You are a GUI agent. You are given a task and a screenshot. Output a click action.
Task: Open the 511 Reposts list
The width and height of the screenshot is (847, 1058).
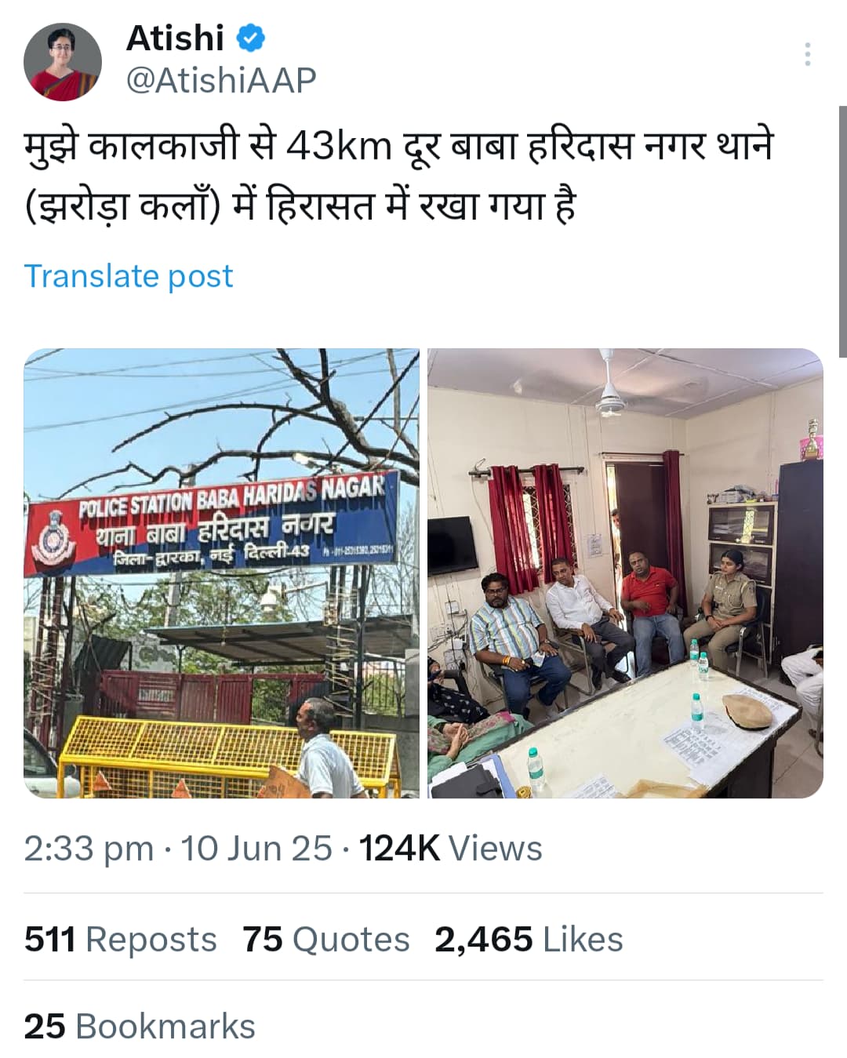click(x=120, y=939)
